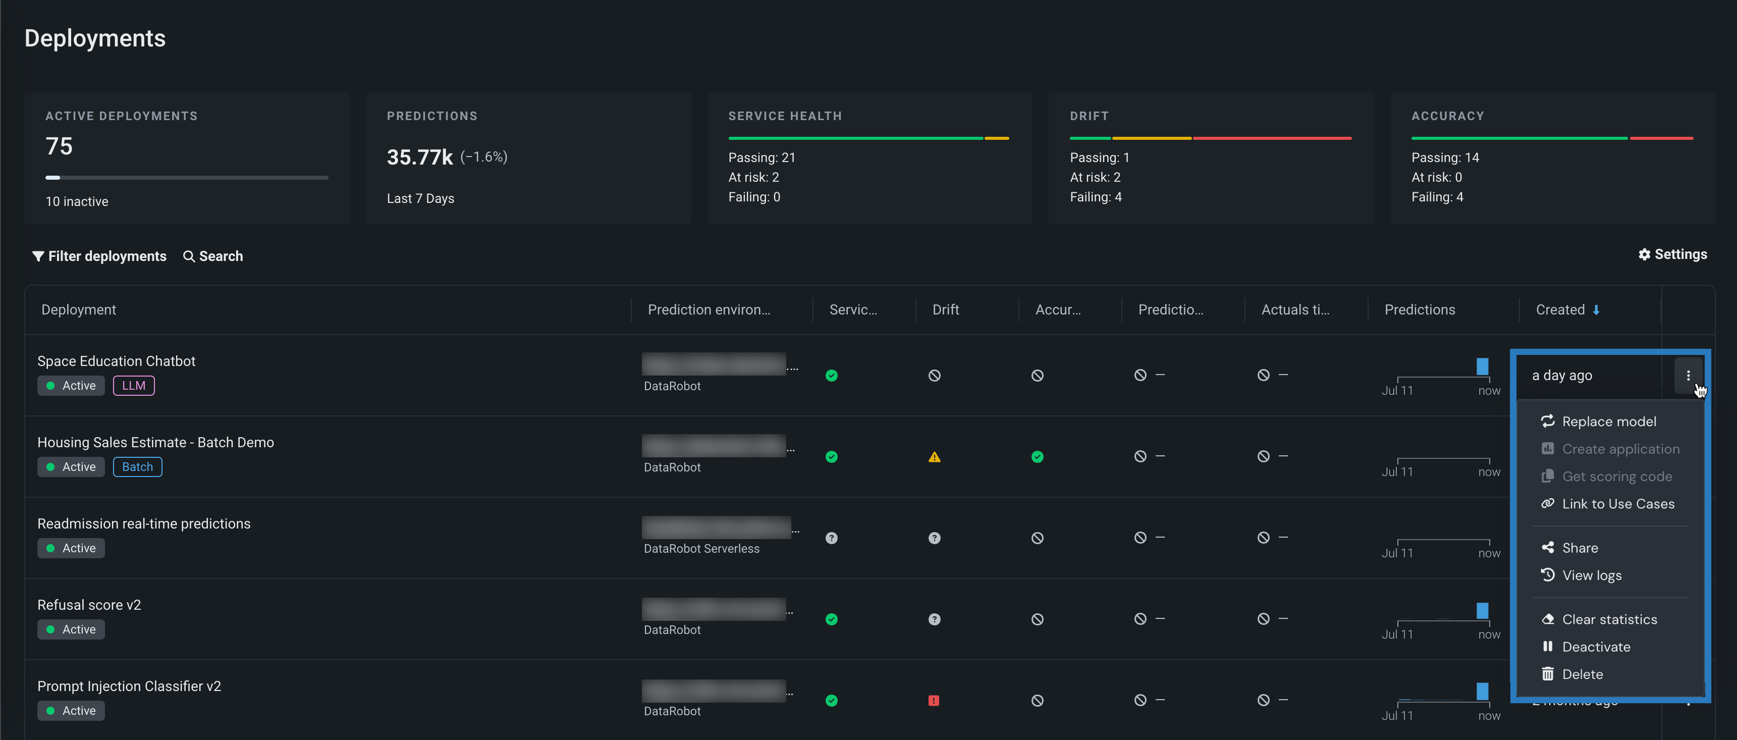The image size is (1737, 740).
Task: Click the green accuracy check for Housing Sales Estimate
Action: (x=1037, y=457)
